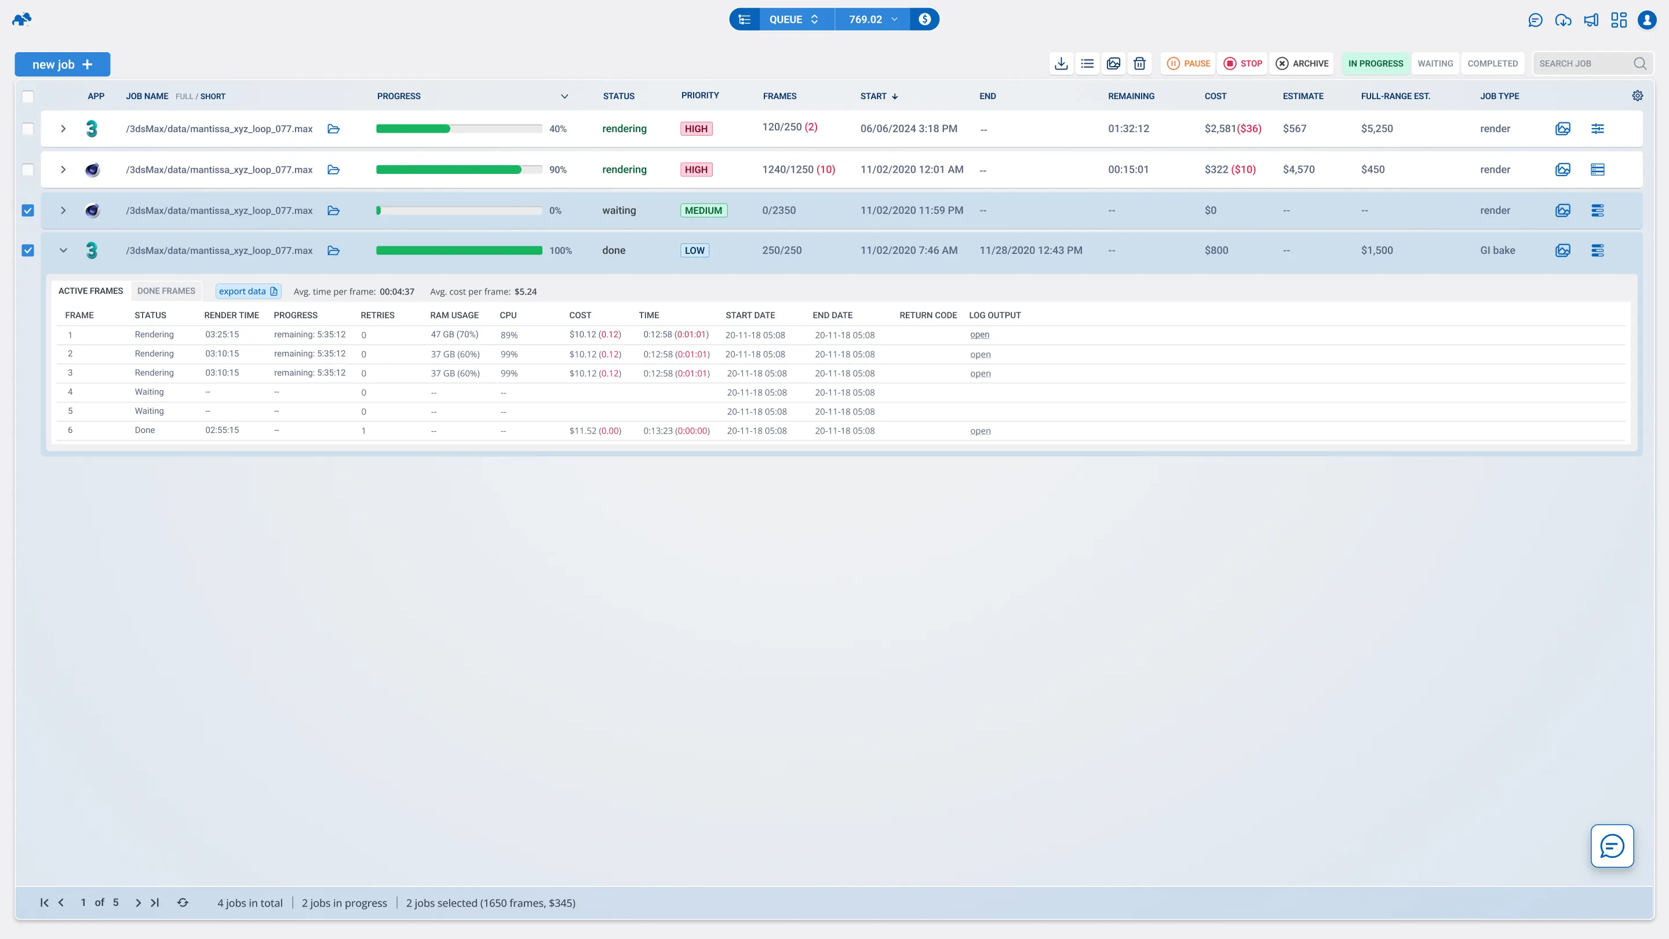This screenshot has width=1669, height=939.
Task: Toggle the select-all checkbox in the header
Action: pyautogui.click(x=28, y=97)
